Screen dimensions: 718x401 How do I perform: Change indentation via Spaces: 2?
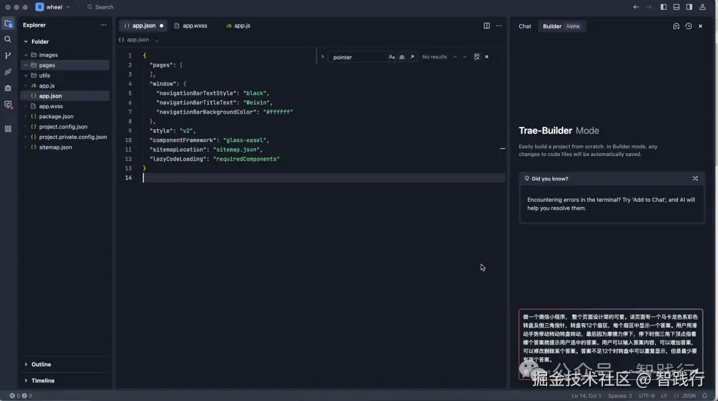click(620, 396)
